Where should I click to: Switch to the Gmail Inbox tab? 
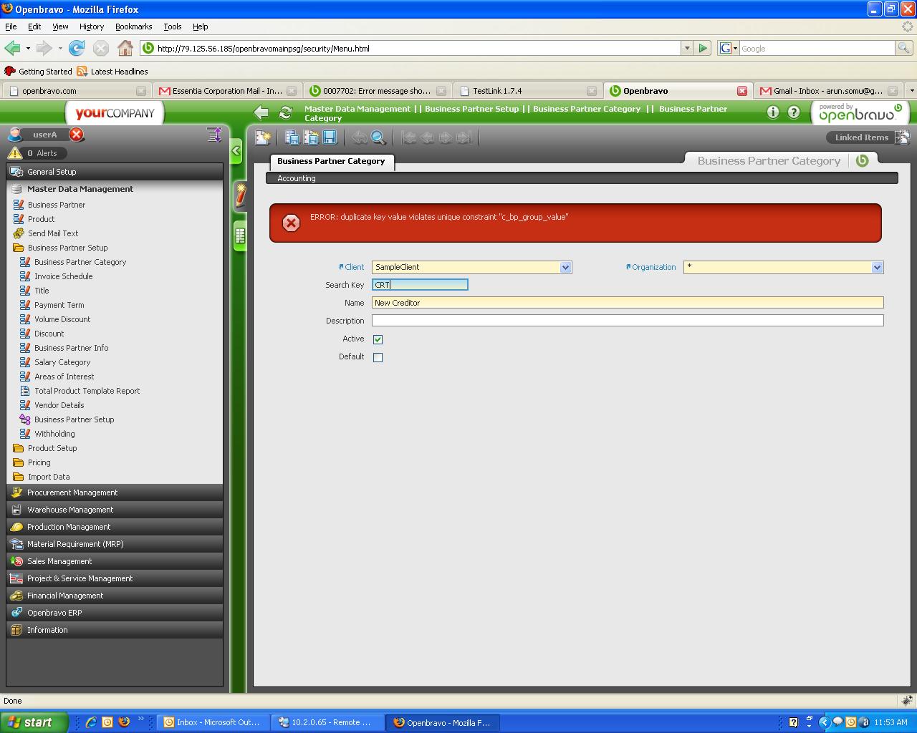pos(829,91)
